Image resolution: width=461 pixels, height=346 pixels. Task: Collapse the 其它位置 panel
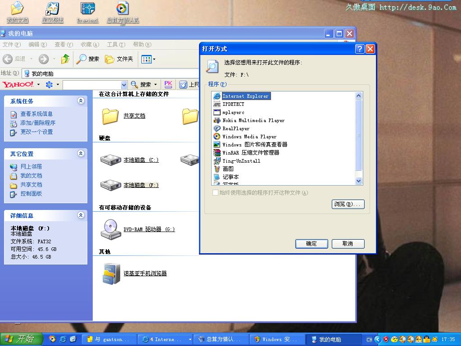point(81,154)
